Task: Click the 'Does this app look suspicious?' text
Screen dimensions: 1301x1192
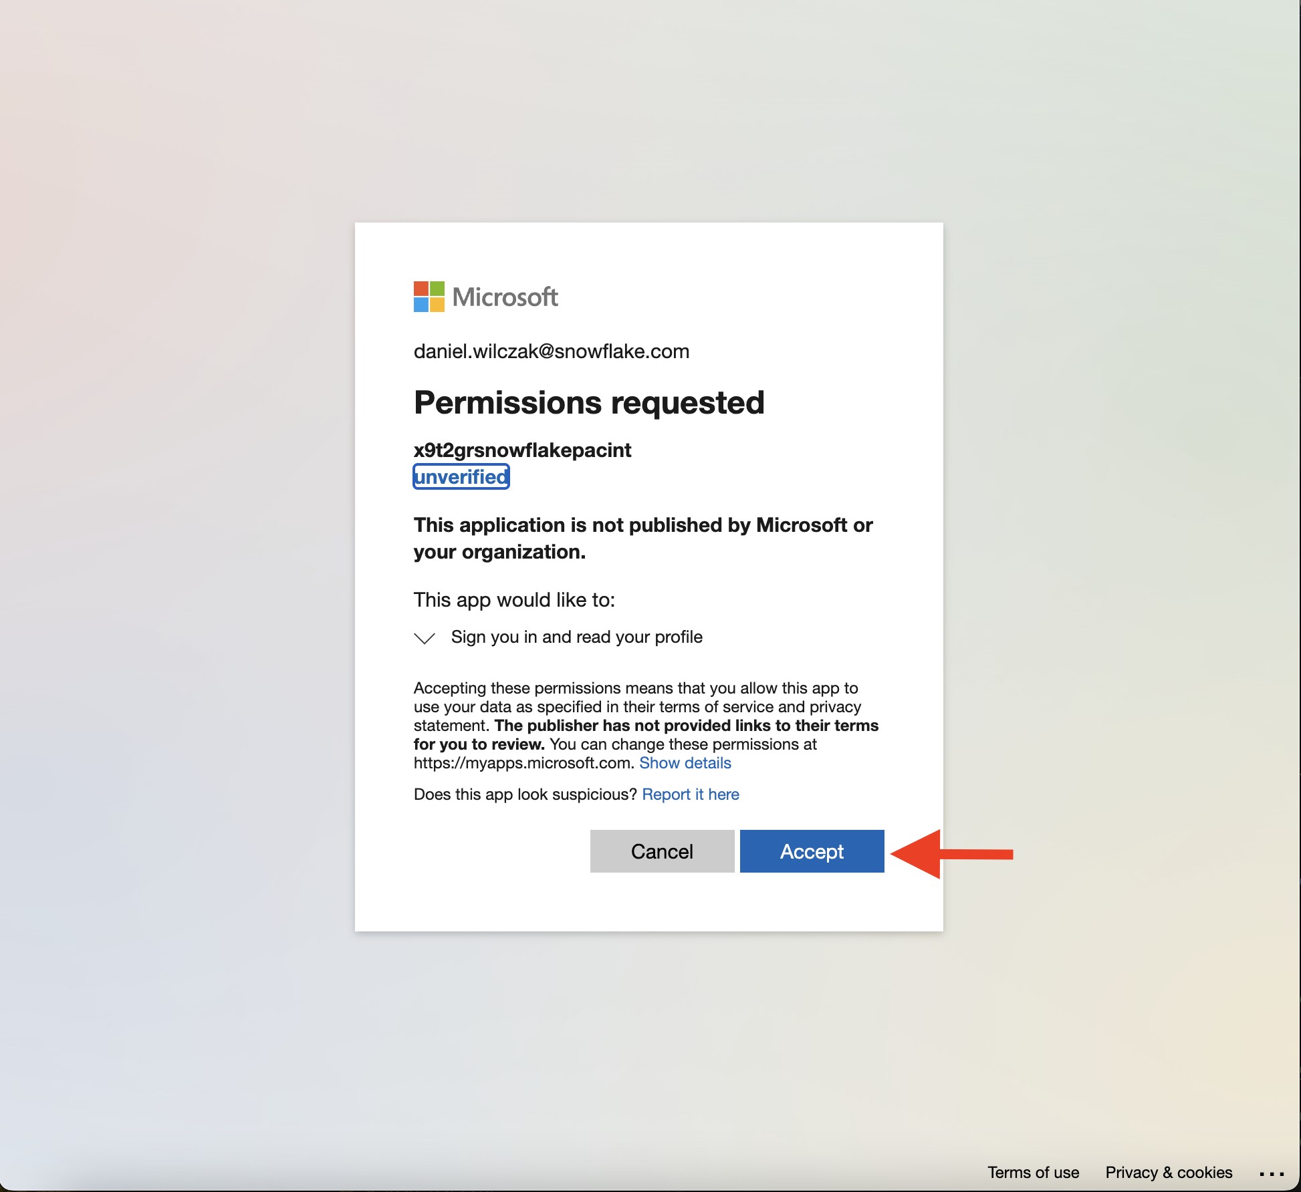Action: point(525,794)
